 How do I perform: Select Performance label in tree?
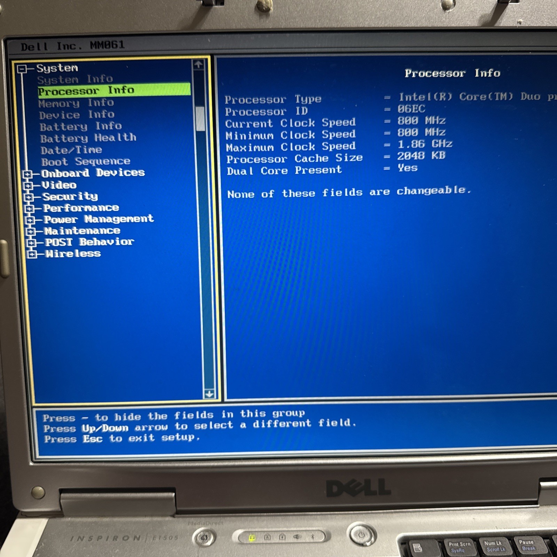tap(81, 208)
